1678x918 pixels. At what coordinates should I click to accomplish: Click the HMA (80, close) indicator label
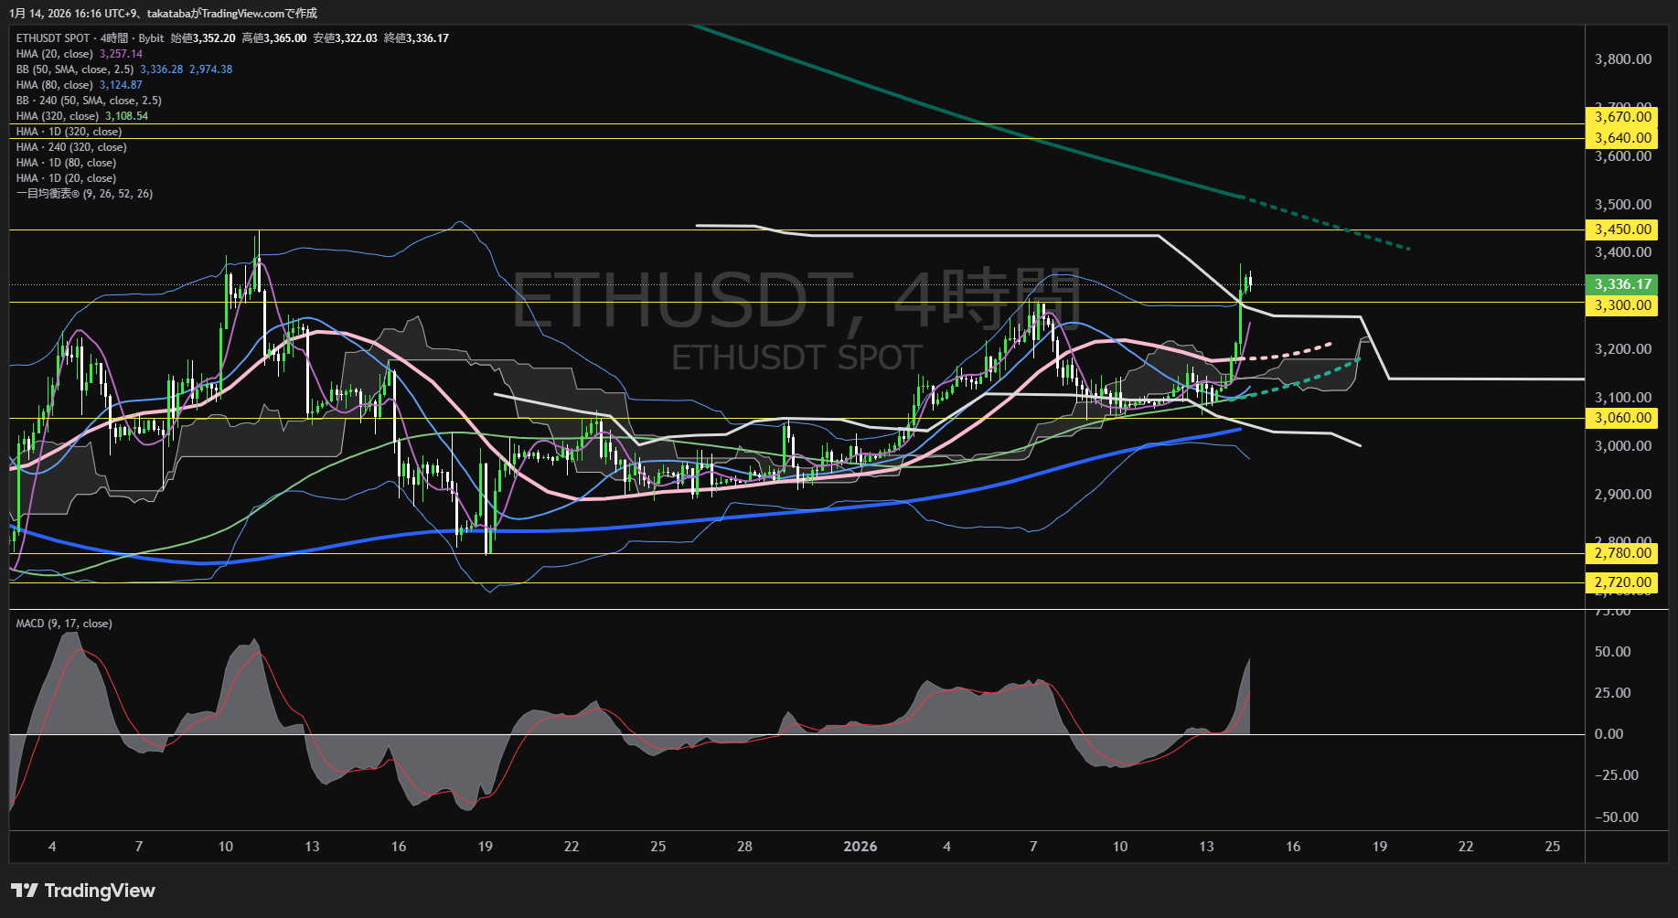pyautogui.click(x=55, y=85)
